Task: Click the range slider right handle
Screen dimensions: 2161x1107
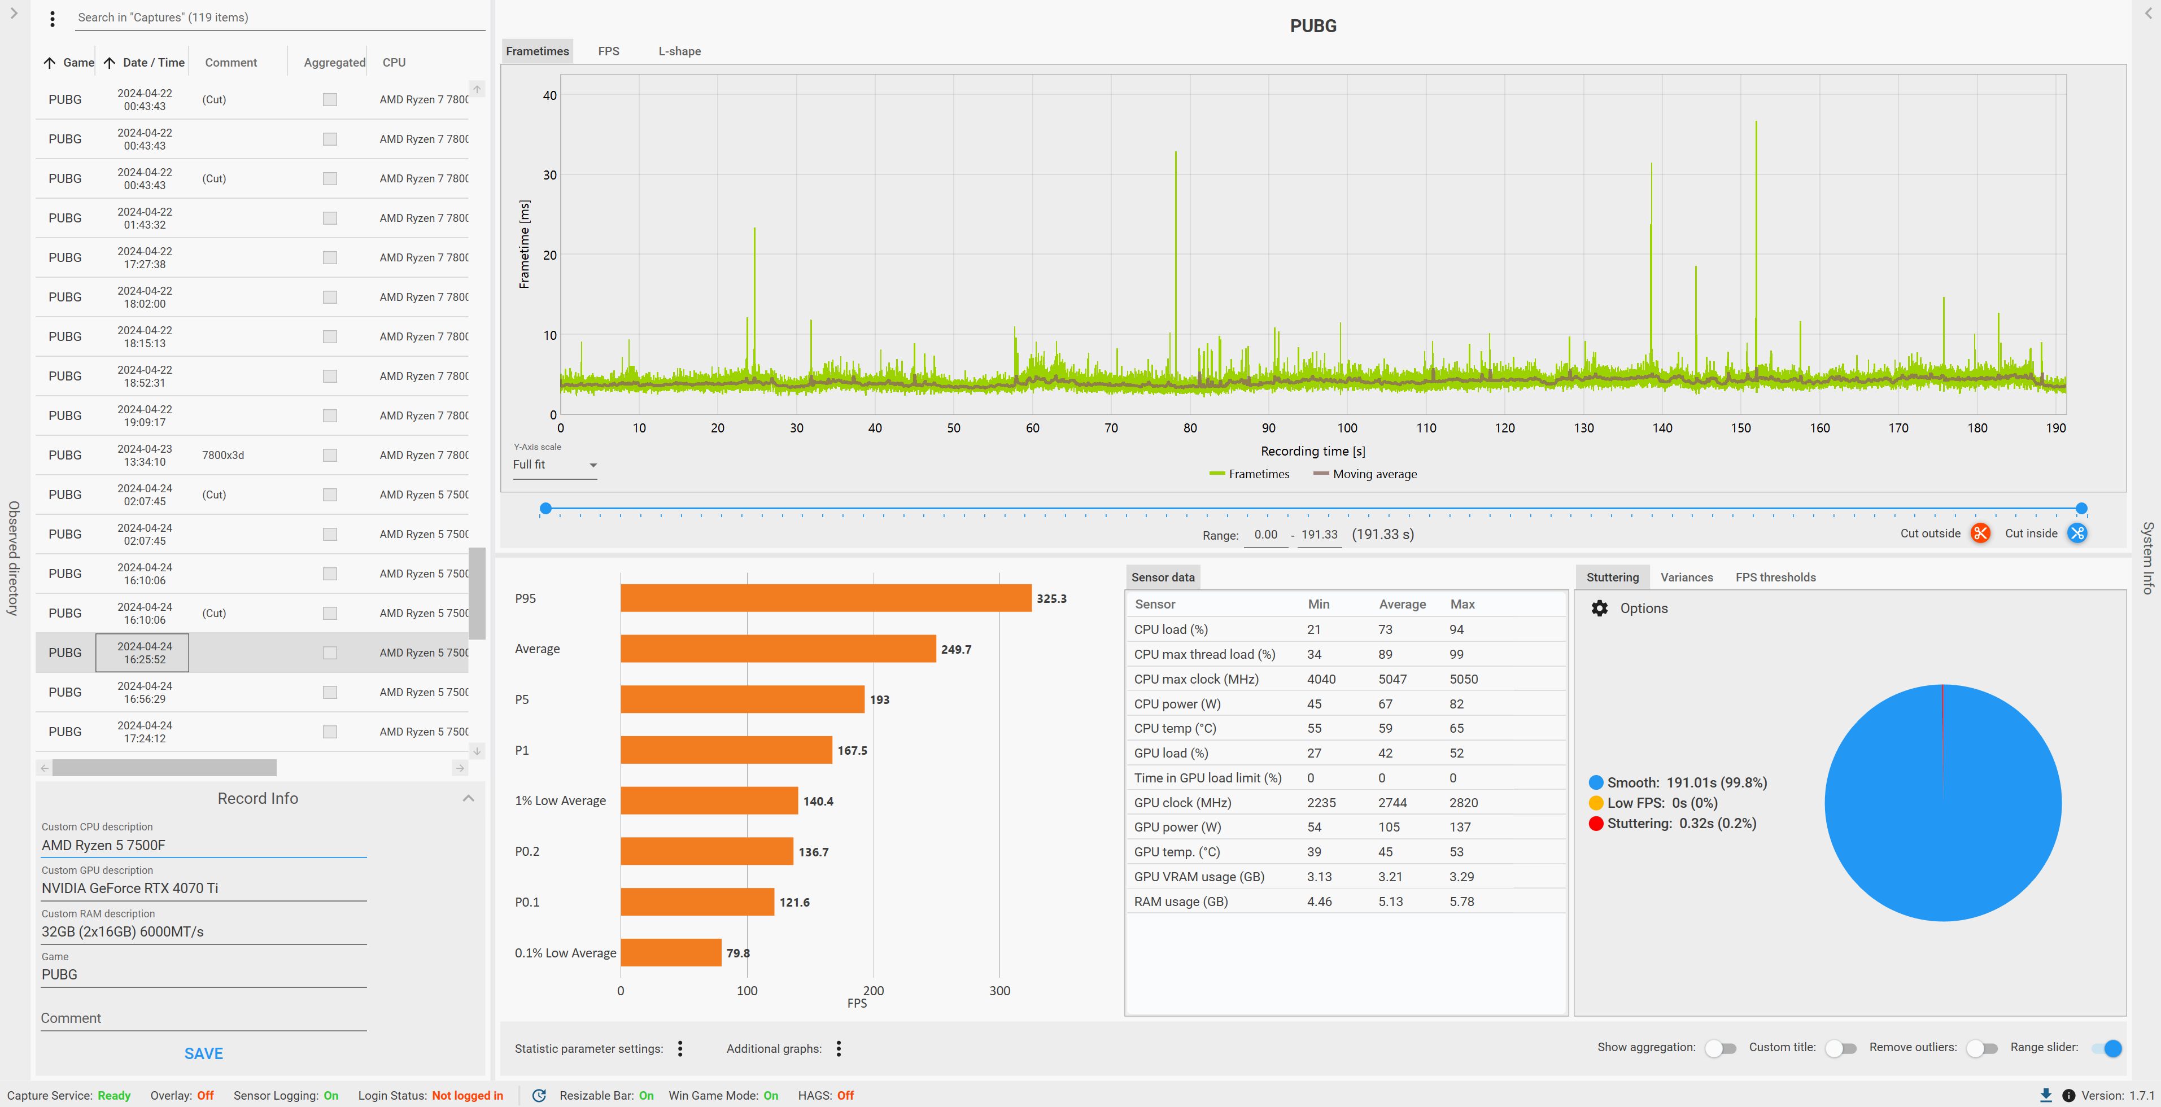Action: [x=2081, y=508]
